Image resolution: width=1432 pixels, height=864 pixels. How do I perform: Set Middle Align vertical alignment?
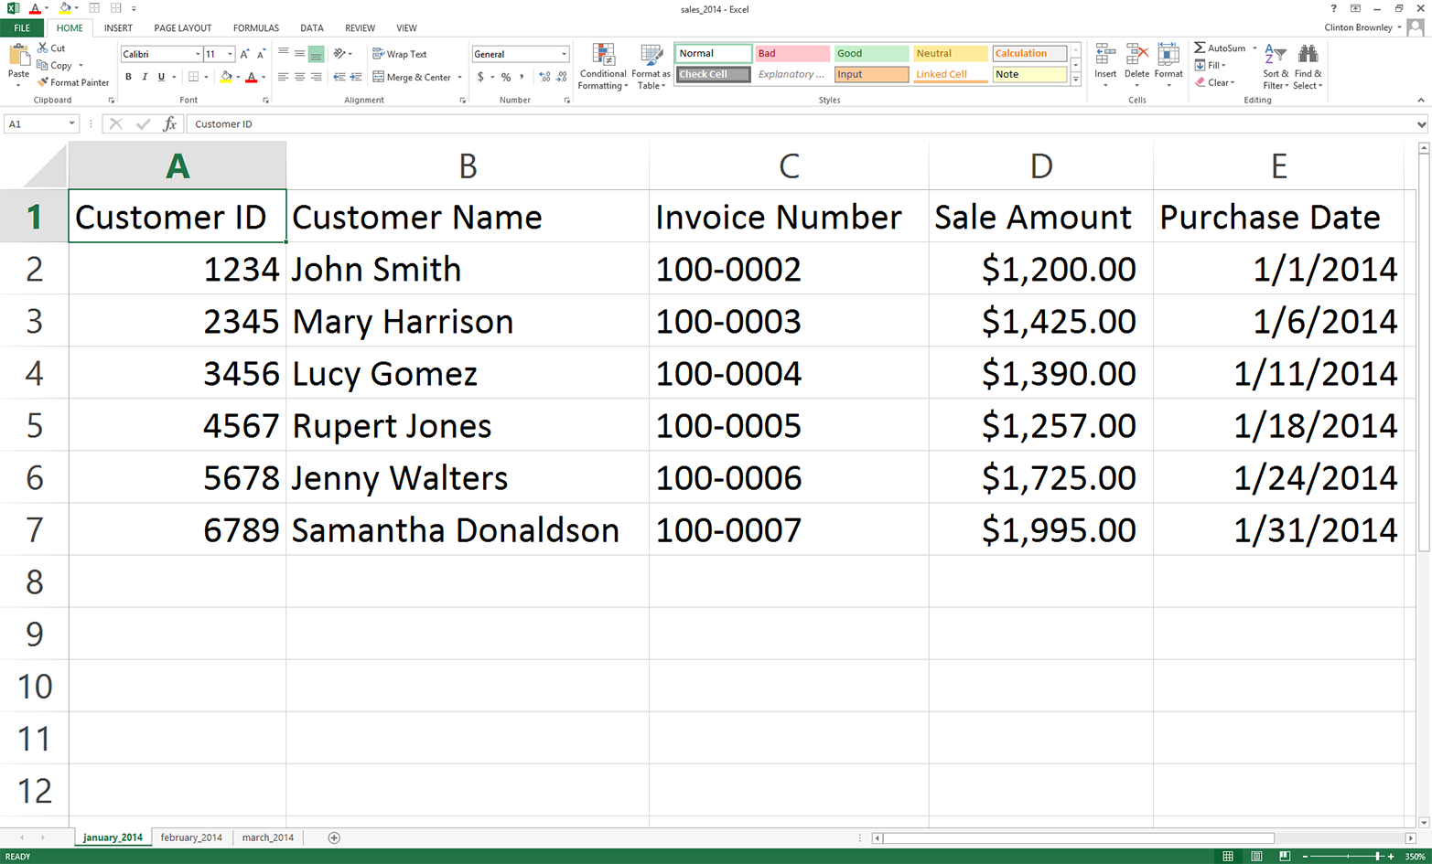coord(299,54)
